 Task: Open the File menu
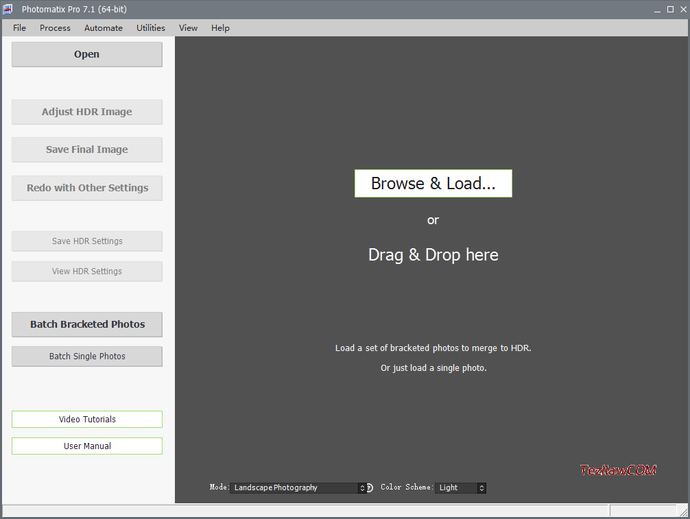tap(19, 27)
